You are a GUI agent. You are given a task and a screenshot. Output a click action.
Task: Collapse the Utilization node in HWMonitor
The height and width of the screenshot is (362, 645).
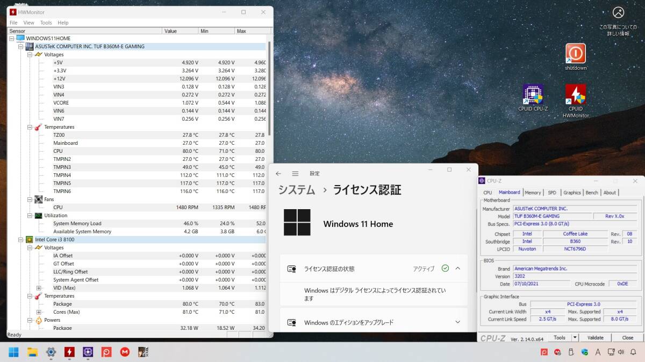point(30,216)
